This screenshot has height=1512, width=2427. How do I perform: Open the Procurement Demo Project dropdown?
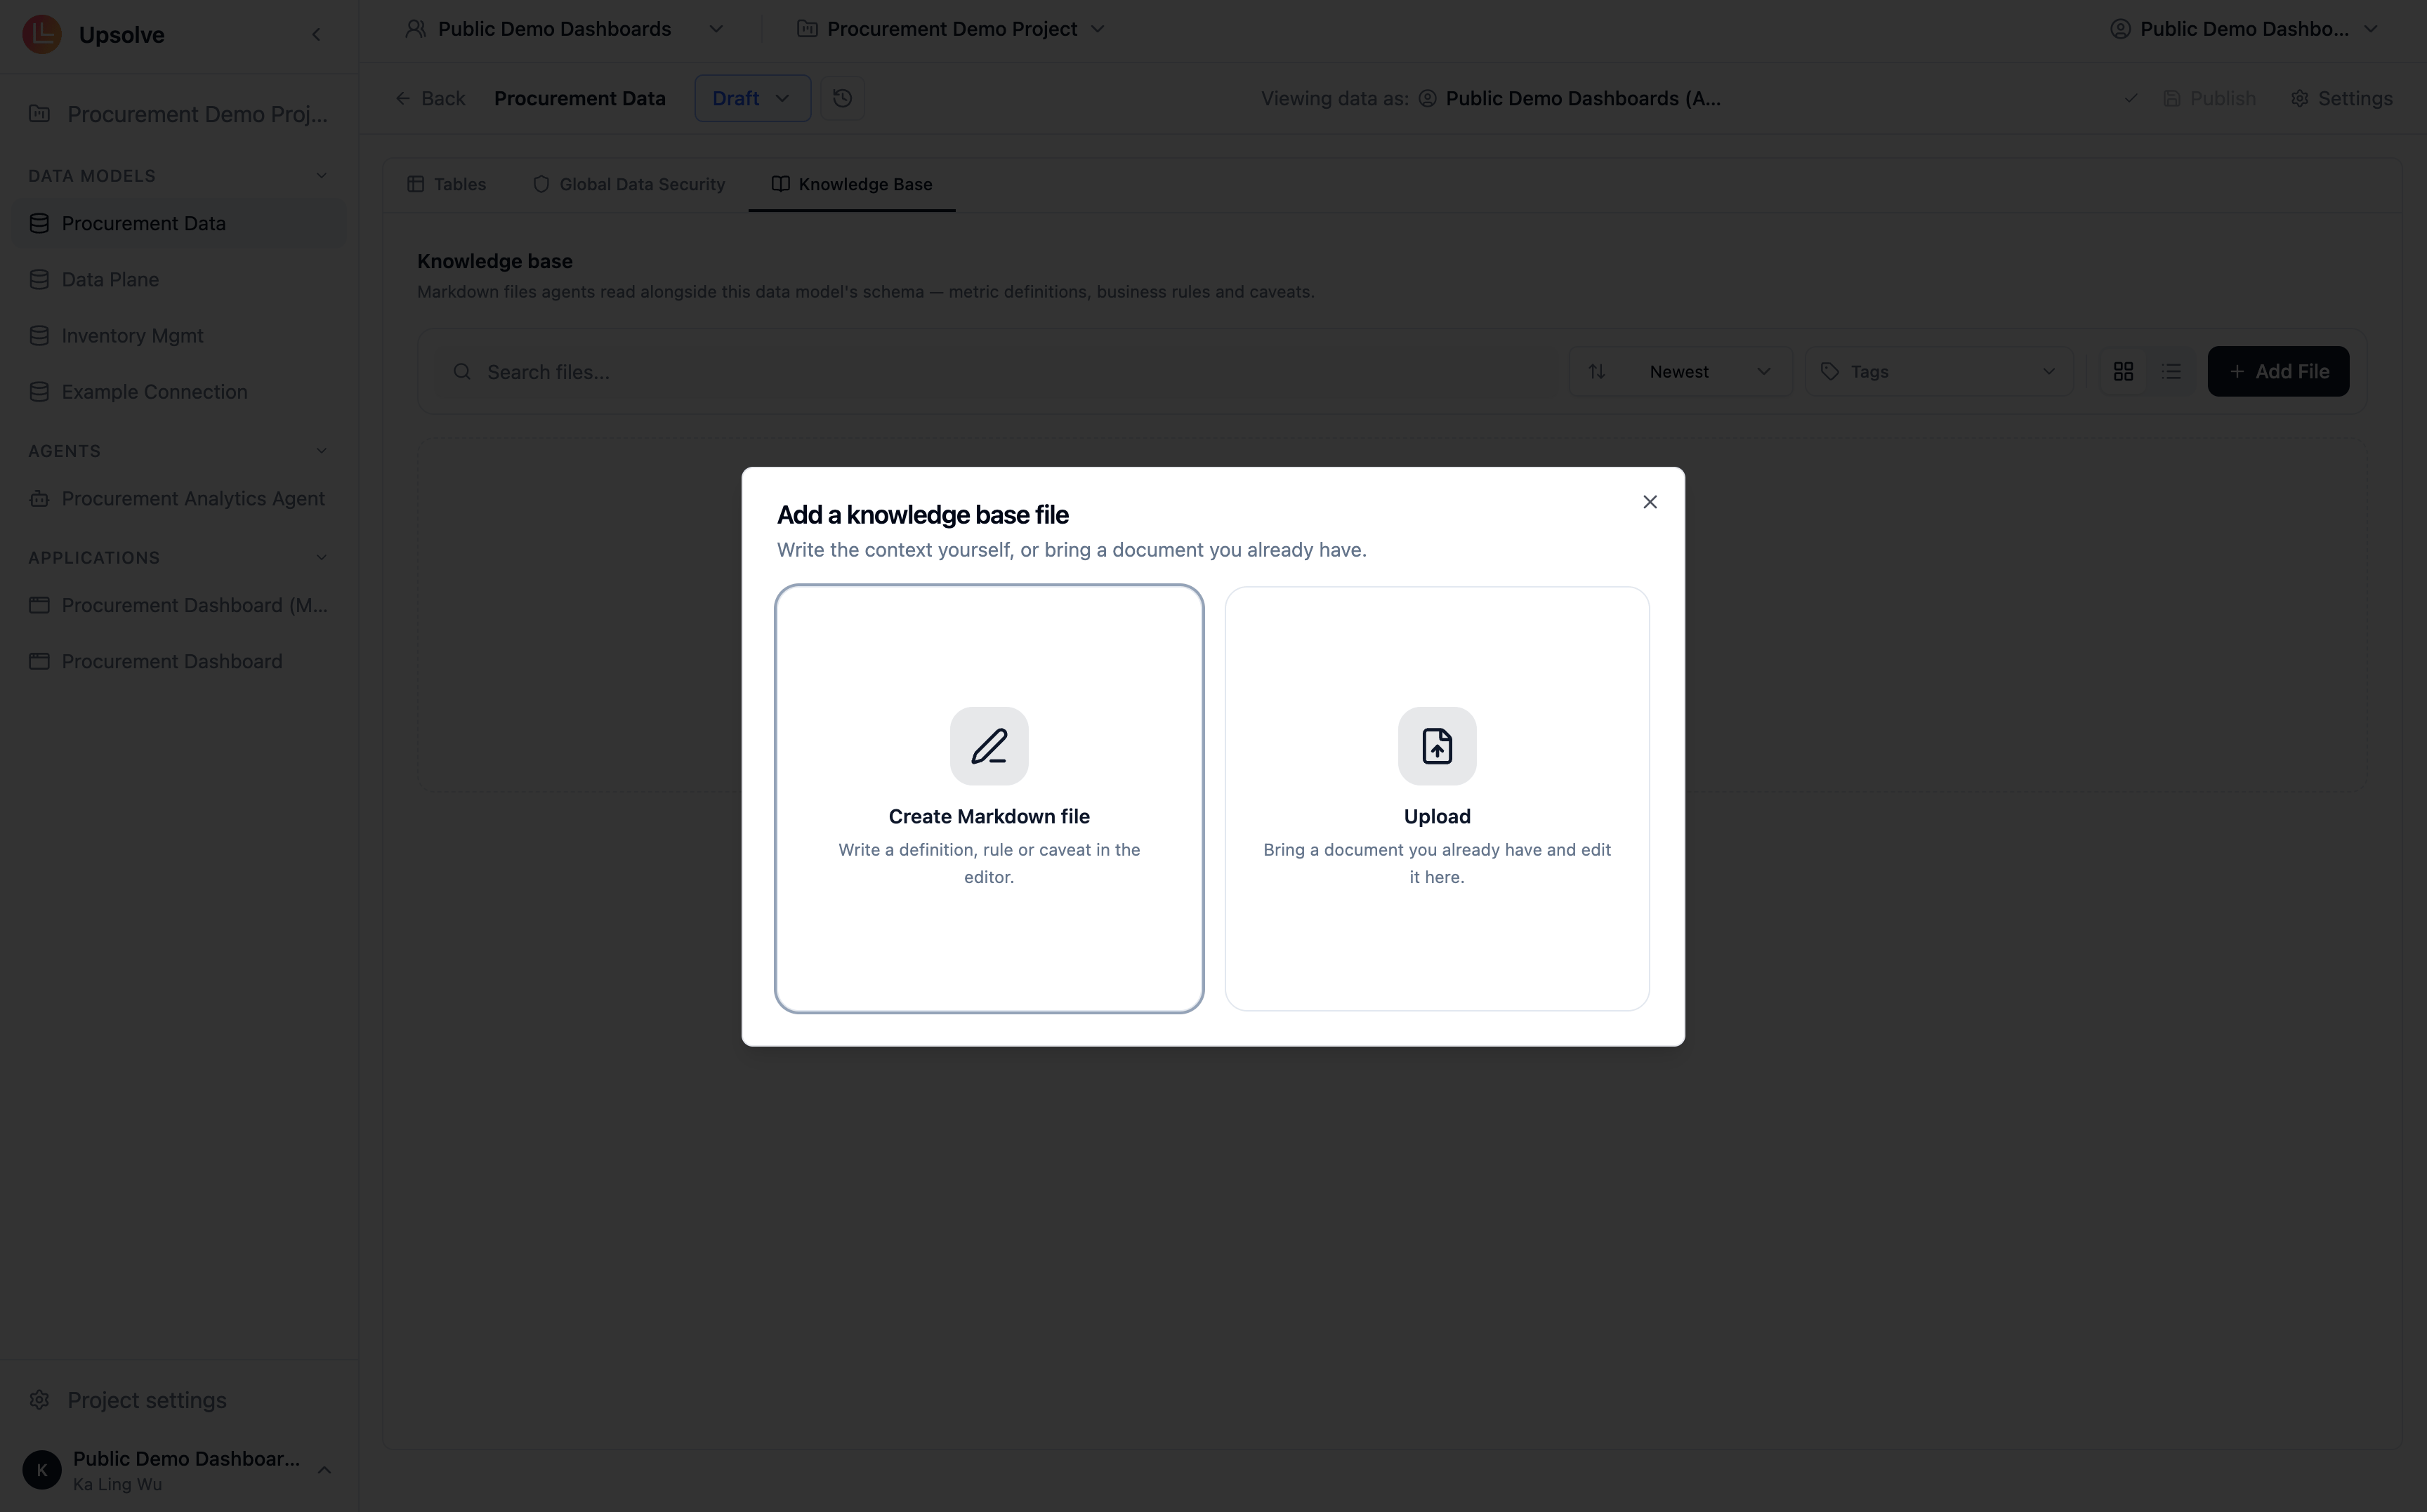(x=950, y=29)
